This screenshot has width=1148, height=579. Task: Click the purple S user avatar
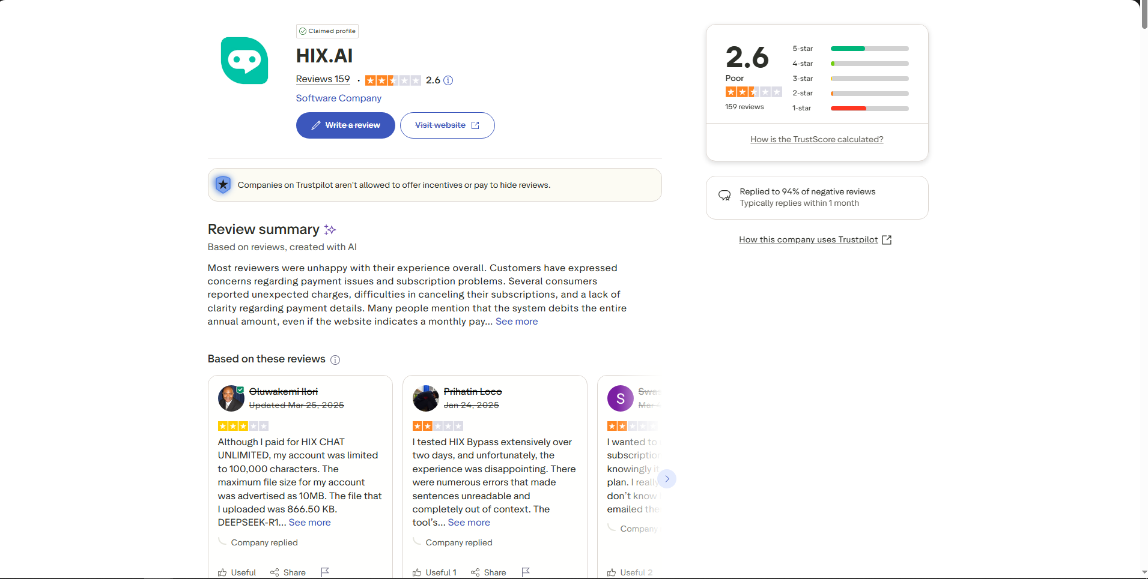(620, 398)
